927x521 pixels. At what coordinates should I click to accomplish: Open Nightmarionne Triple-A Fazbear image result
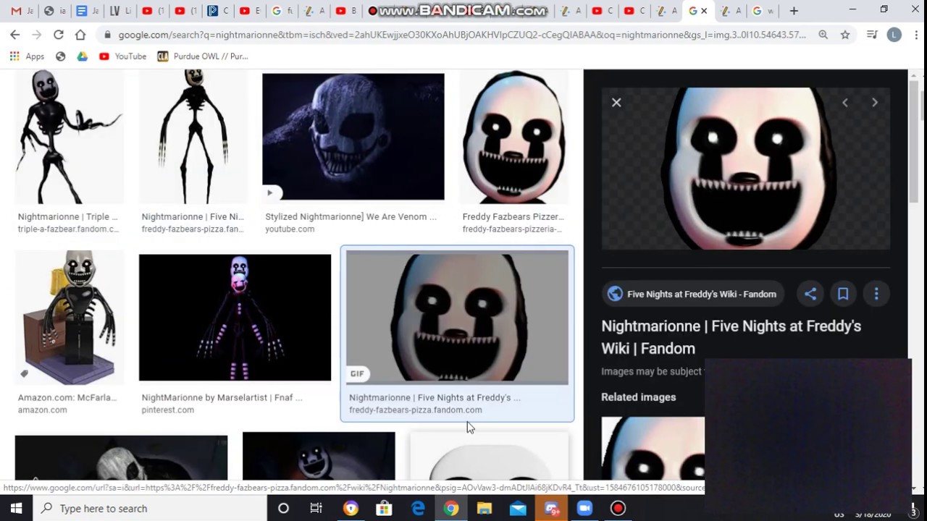[x=70, y=137]
